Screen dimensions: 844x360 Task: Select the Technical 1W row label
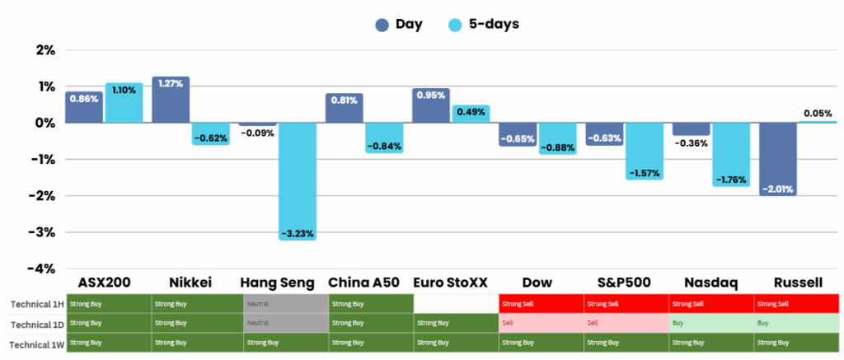tap(34, 342)
